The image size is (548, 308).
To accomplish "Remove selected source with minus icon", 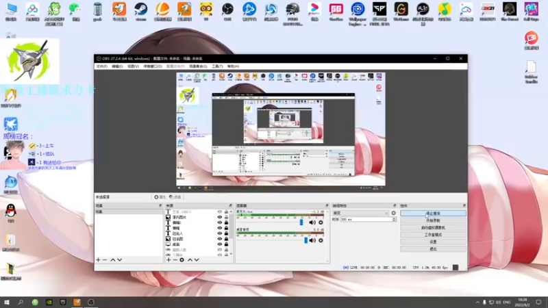I will 175,260.
